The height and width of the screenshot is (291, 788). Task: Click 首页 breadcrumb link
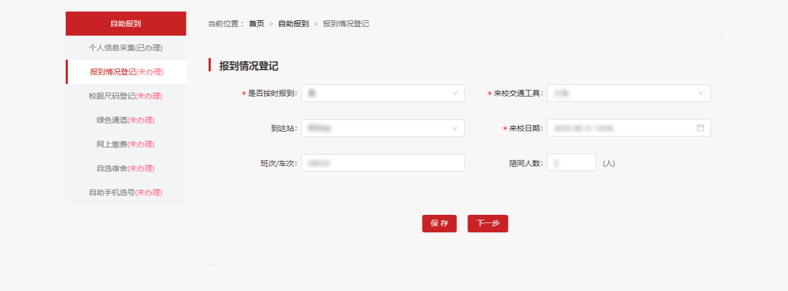pos(256,24)
